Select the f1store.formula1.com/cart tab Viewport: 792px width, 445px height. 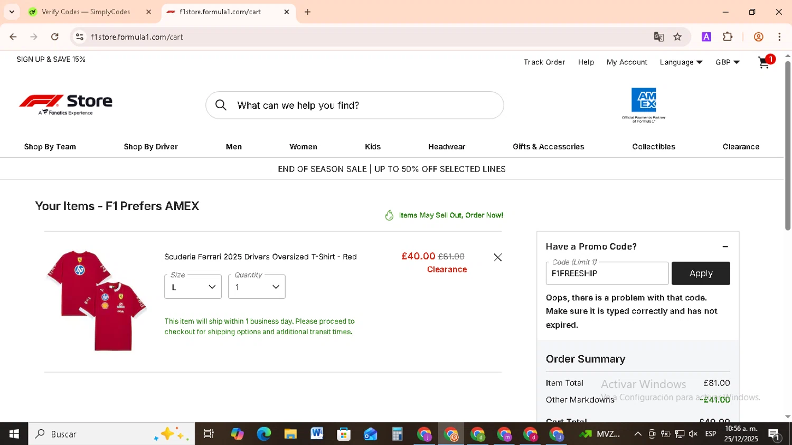coord(228,12)
